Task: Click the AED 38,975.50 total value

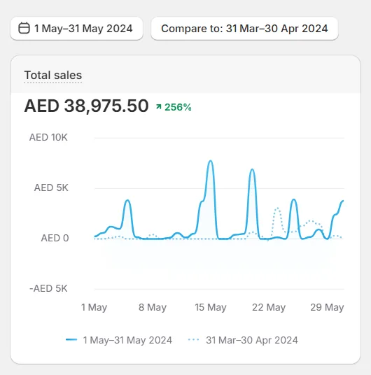Action: tap(86, 106)
